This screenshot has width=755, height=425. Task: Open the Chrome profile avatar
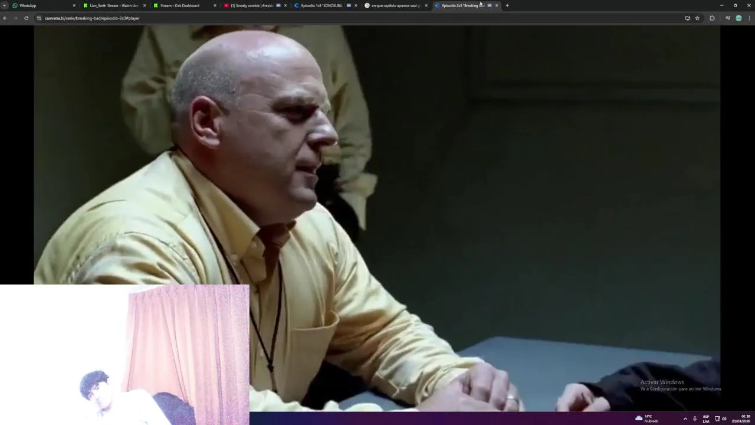[x=738, y=18]
